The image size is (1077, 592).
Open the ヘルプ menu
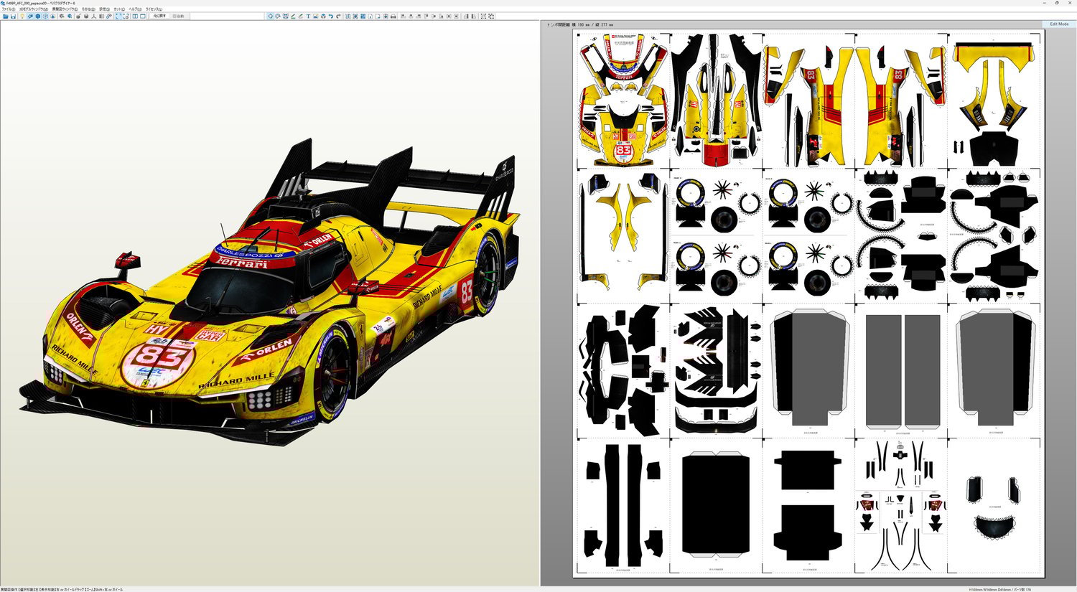click(x=135, y=9)
